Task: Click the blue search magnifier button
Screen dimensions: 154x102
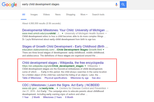Action: 123,5
